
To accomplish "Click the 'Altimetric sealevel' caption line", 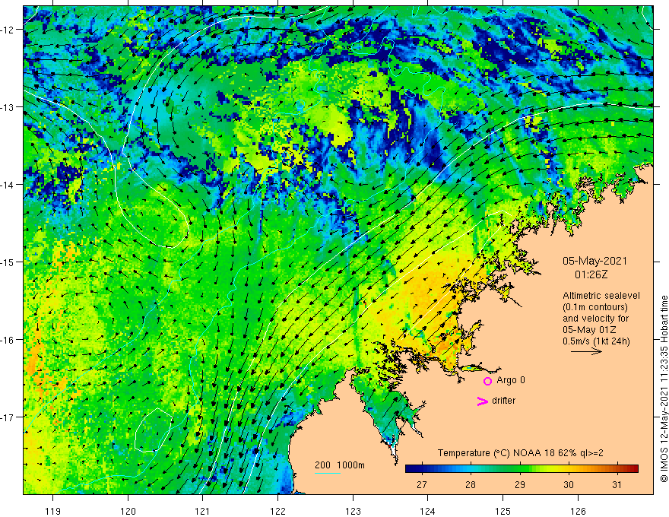I will [x=601, y=296].
